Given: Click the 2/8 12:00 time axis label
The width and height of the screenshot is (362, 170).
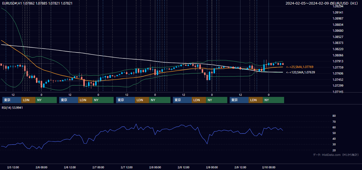Looking at the screenshot, I should coord(184,167).
